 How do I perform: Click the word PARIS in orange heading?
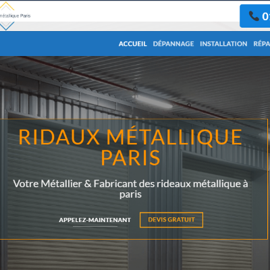click(130, 158)
